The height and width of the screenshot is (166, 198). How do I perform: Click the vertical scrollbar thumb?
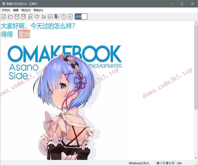coord(196,67)
